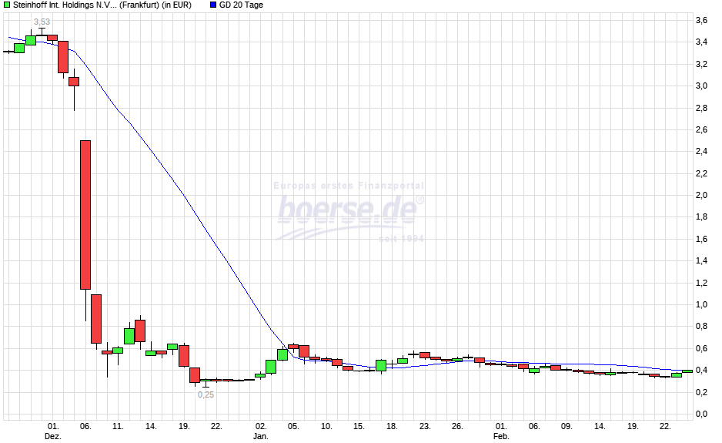Click the first green candle below 3,53
The height and width of the screenshot is (443, 722).
click(x=31, y=40)
